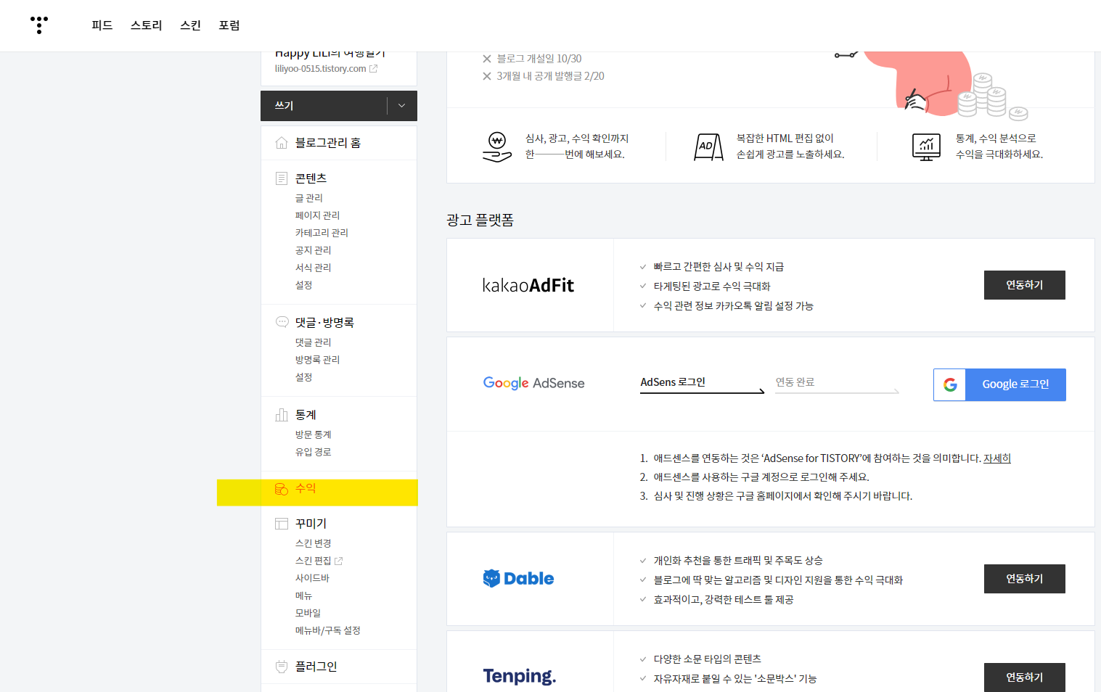The height and width of the screenshot is (692, 1101).
Task: Click '3개월 내 공개 발행글 2/20' text
Action: tap(550, 76)
